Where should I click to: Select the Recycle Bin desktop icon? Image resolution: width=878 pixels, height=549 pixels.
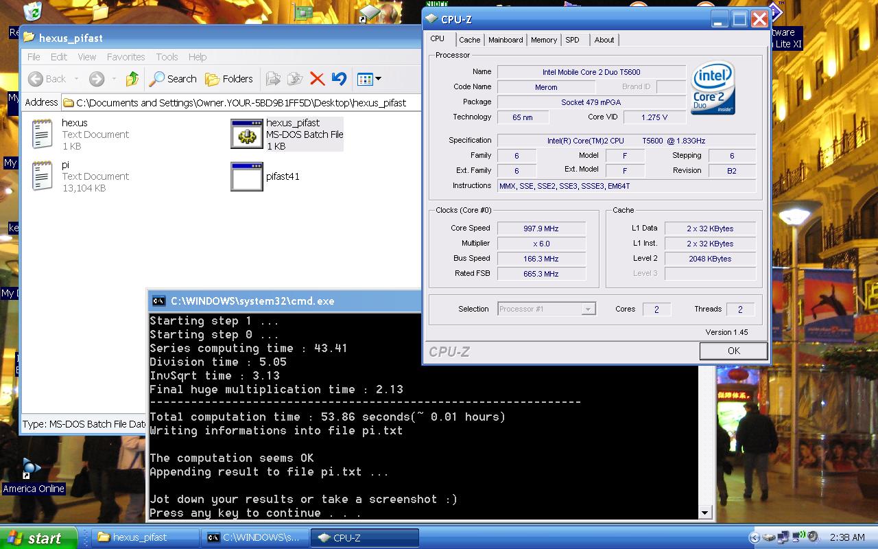(32, 11)
